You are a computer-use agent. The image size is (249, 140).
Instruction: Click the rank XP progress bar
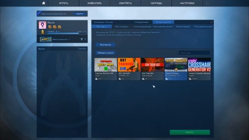tap(67, 33)
